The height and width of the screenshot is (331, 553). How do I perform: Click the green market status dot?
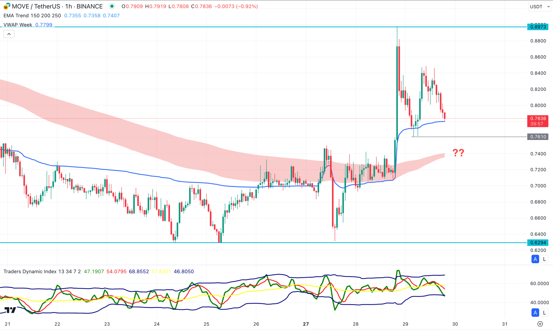tap(112, 6)
